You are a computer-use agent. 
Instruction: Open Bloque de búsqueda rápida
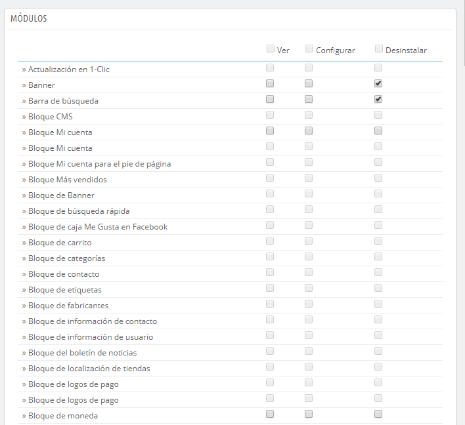pos(79,211)
